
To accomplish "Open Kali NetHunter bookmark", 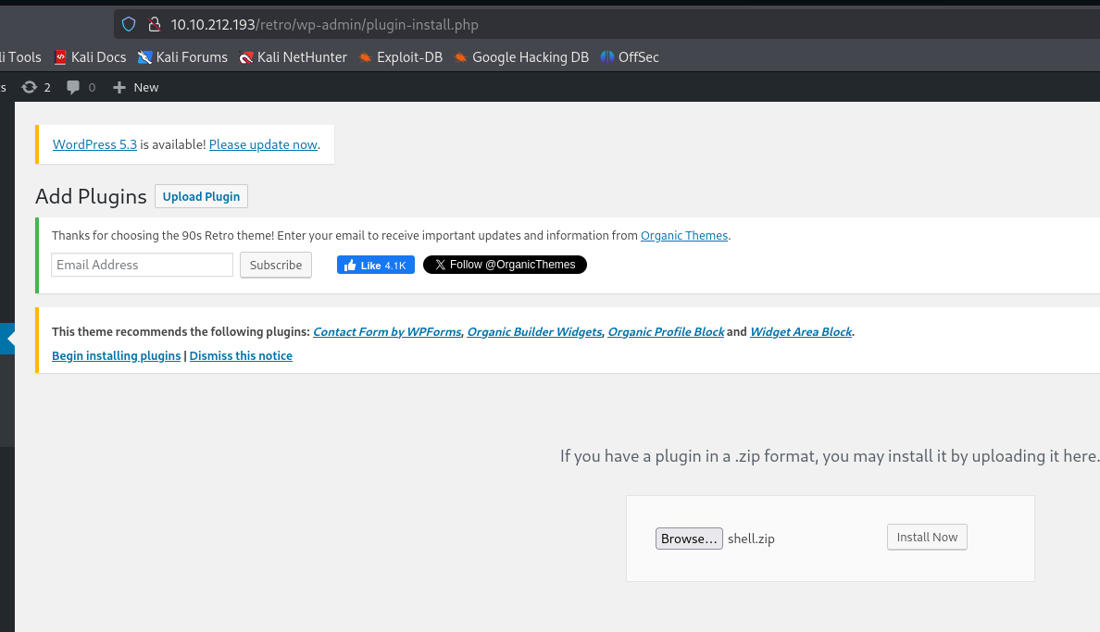I will [x=293, y=57].
